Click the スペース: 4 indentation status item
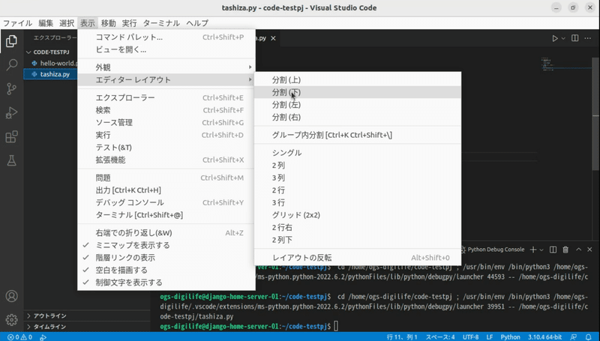600x341 pixels. [x=440, y=337]
